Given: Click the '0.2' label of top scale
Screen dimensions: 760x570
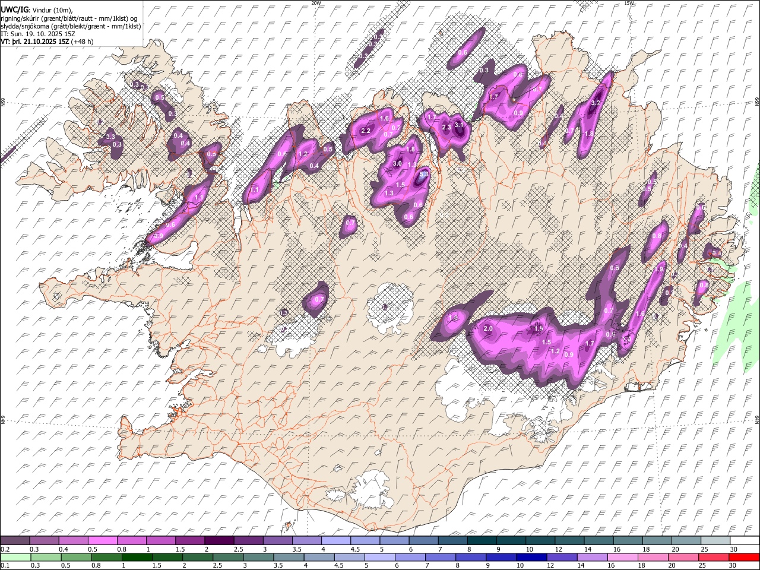Looking at the screenshot, I should pos(5,549).
